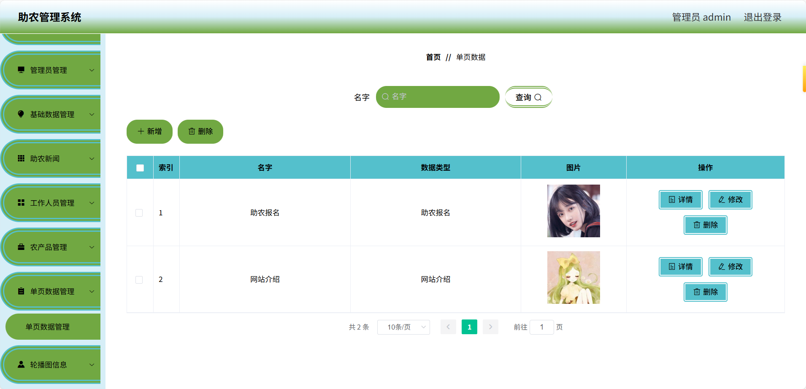Expand the 轮播图信息 menu chevron
The image size is (806, 389).
point(92,365)
